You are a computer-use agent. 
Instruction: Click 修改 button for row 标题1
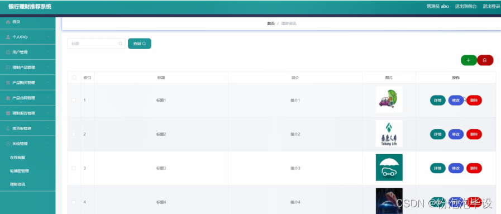coord(456,100)
